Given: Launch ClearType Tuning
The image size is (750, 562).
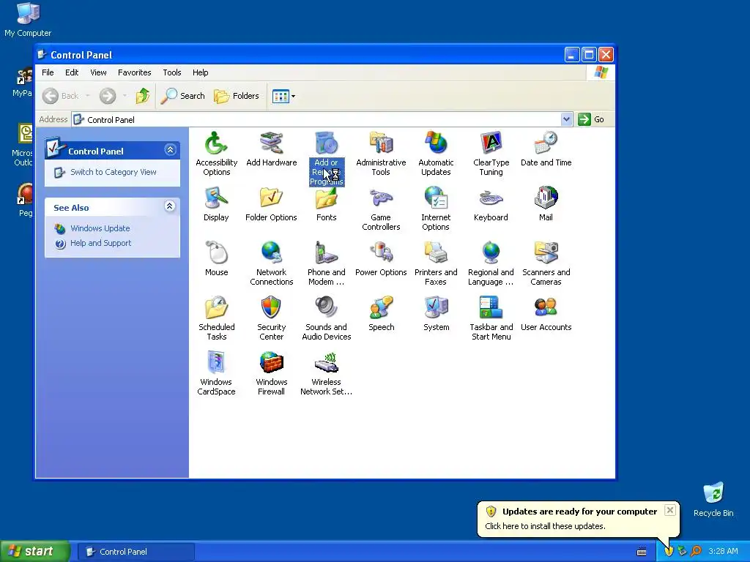Looking at the screenshot, I should click(491, 154).
